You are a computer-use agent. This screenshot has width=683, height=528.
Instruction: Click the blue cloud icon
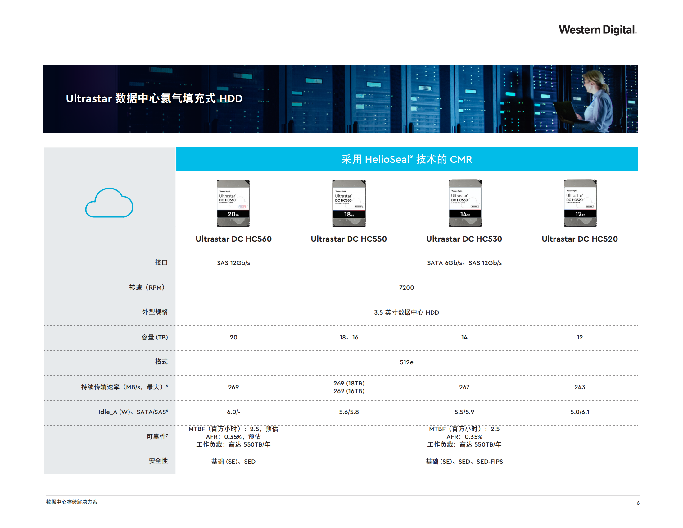point(109,203)
